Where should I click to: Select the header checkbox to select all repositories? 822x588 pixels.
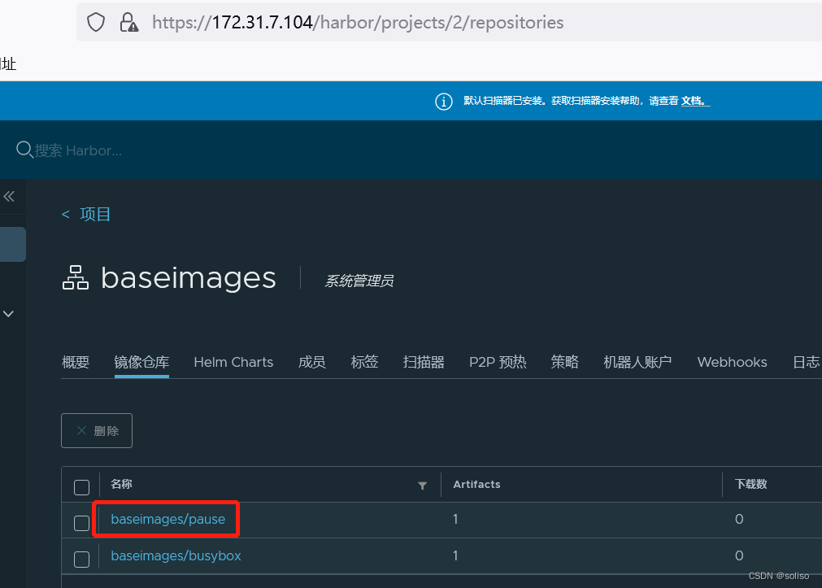click(x=81, y=486)
